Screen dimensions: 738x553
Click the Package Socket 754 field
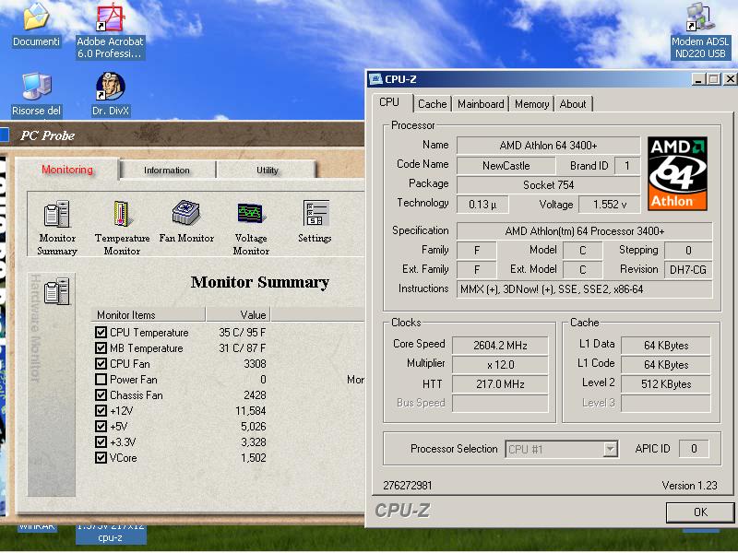(x=548, y=185)
